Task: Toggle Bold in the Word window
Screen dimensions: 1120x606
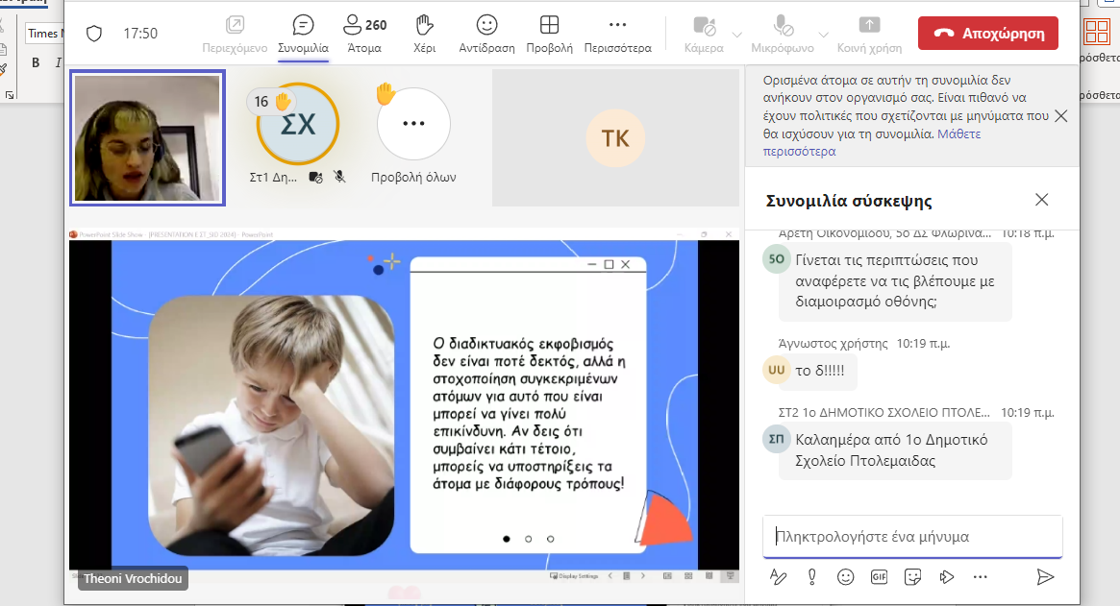Action: pos(36,62)
